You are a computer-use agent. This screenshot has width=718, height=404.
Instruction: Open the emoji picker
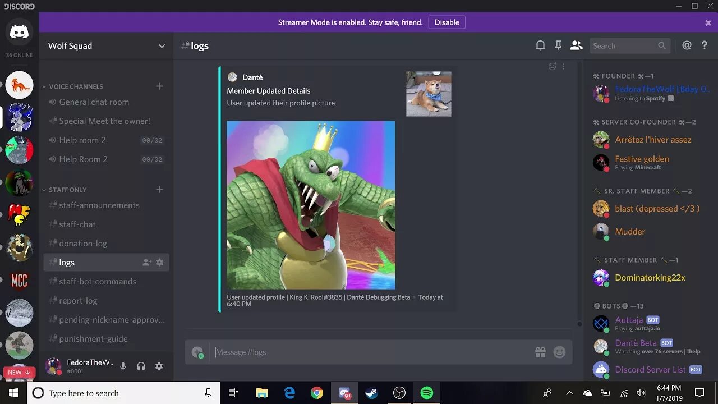pyautogui.click(x=559, y=352)
